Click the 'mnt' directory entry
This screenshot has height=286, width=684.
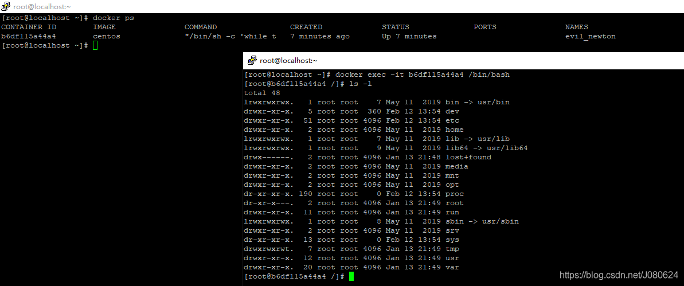point(452,176)
